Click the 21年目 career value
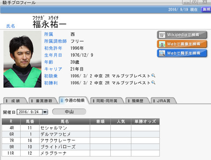The height and width of the screenshot is (160, 211). pos(77,69)
